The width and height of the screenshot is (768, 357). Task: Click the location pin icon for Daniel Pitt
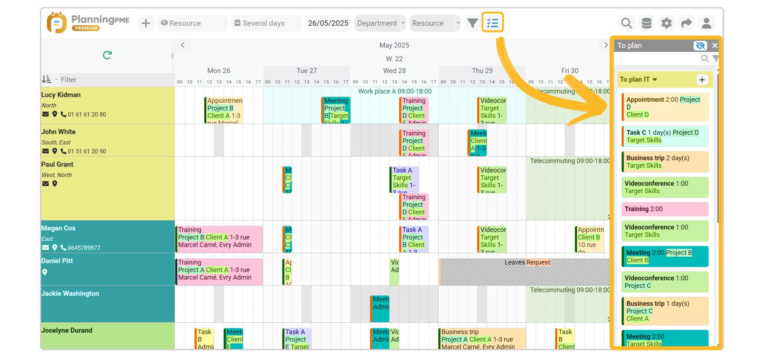click(x=45, y=272)
